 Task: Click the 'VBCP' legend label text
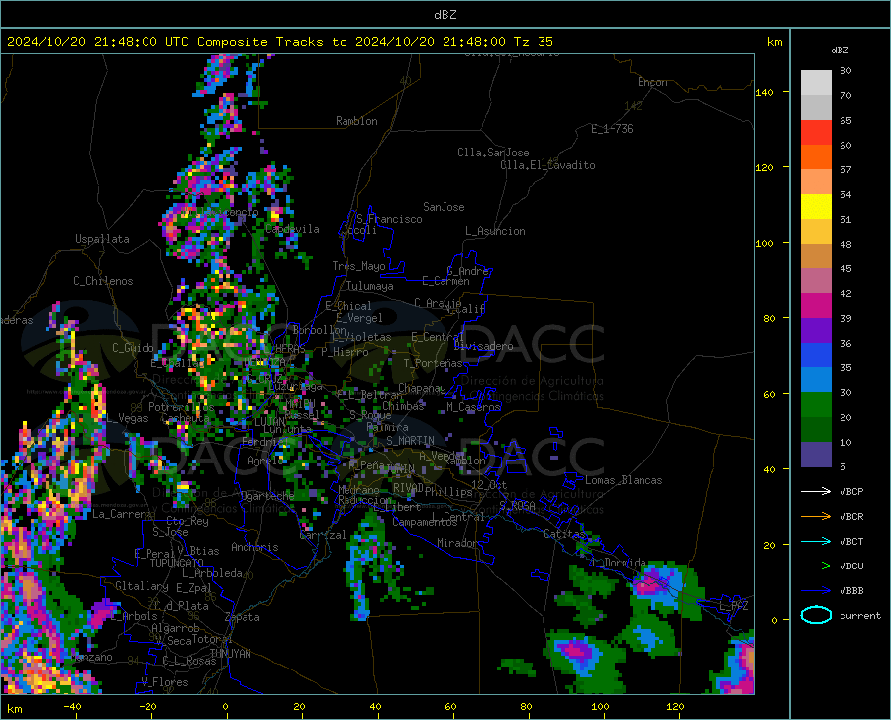(x=851, y=491)
